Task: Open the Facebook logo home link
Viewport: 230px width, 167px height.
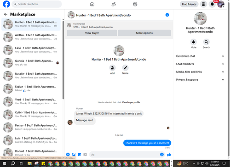Action: tap(6, 4)
